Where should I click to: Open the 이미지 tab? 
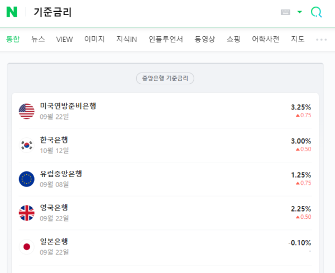tap(94, 39)
